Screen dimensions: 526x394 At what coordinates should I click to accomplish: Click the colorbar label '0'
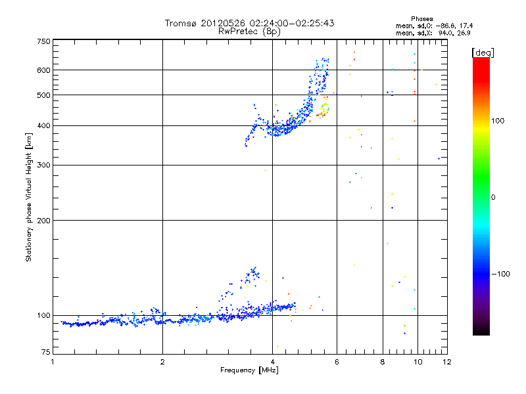493,198
